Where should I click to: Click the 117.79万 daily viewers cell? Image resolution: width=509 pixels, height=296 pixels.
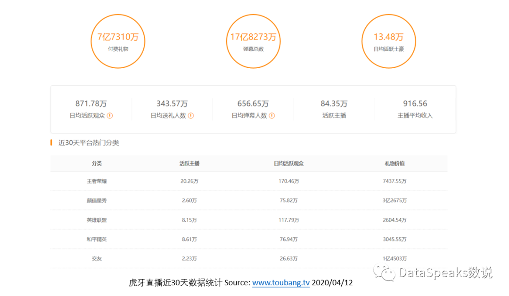288,220
